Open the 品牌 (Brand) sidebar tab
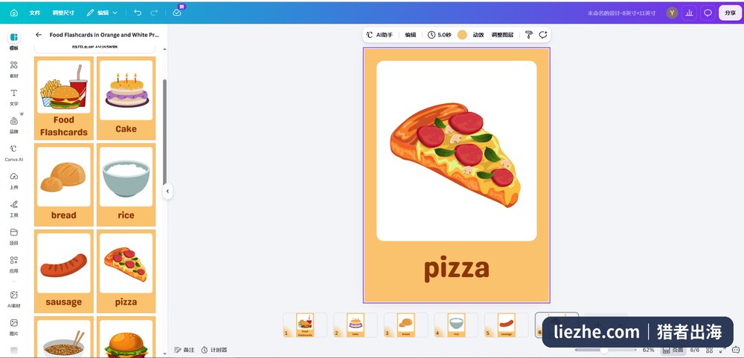This screenshot has height=358, width=744. [13, 125]
